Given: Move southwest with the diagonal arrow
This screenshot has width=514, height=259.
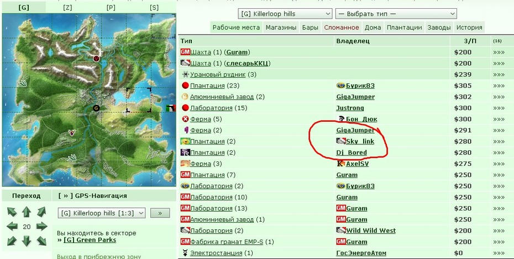Looking at the screenshot, I should pos(12,241).
